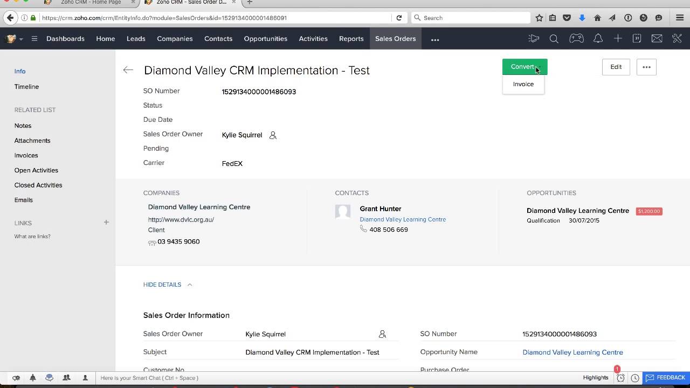Screen dimensions: 690x388
Task: Collapse details with HIDE DETAILS chevron
Action: 190,285
